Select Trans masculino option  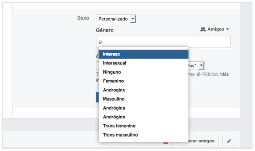click(143, 135)
